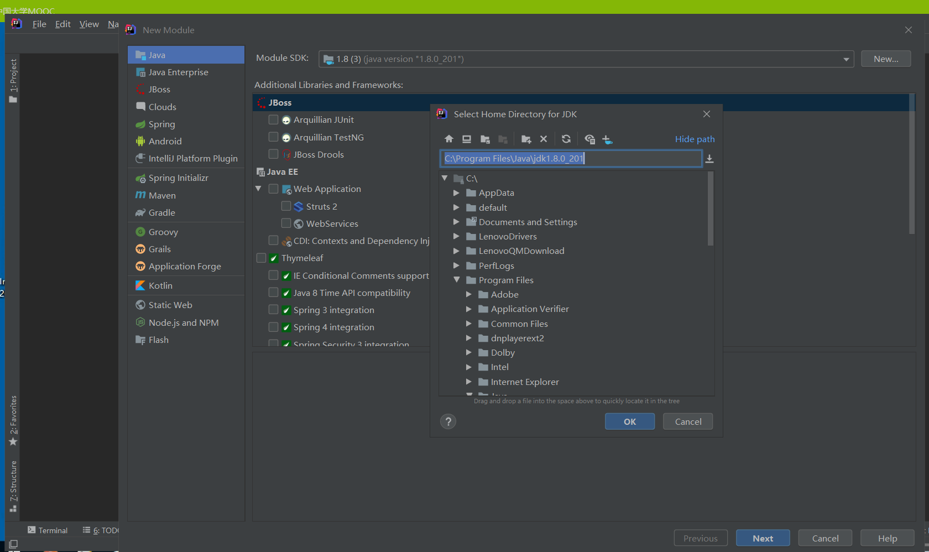The image size is (929, 552).
Task: Jump to Desktop directory icon
Action: point(467,139)
